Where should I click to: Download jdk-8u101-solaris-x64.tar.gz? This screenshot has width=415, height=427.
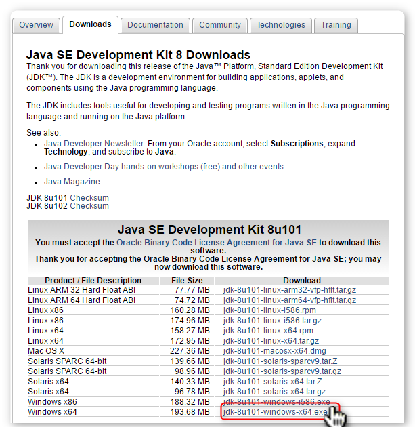(x=274, y=392)
